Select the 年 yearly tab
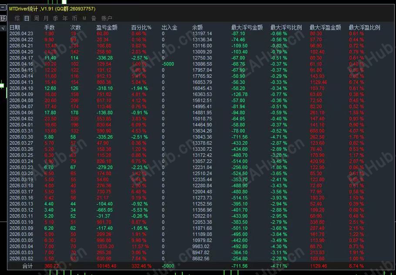Image resolution: width=396 pixels, height=275 pixels. coord(65,18)
